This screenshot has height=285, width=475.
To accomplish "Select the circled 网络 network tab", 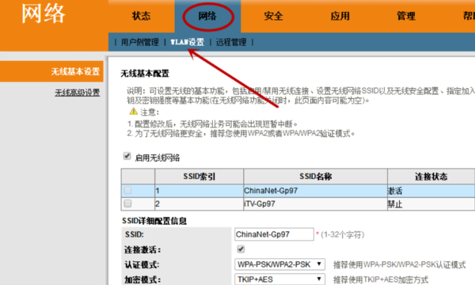I will 207,16.
